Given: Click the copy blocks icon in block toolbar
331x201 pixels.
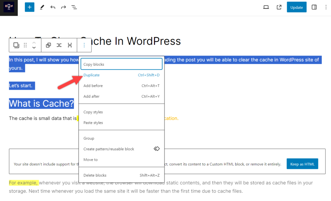Looking at the screenshot, I should pos(48,45).
